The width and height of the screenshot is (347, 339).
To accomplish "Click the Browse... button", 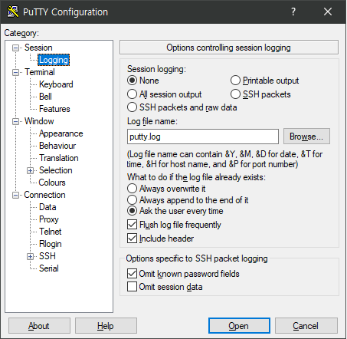I will pos(306,137).
